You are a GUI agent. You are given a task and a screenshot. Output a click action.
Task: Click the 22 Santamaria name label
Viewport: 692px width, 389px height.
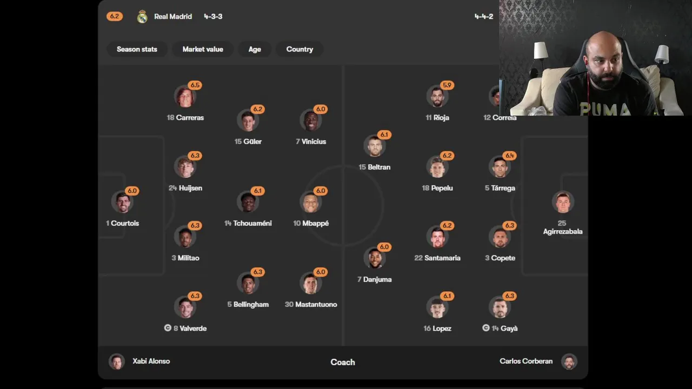pyautogui.click(x=437, y=258)
